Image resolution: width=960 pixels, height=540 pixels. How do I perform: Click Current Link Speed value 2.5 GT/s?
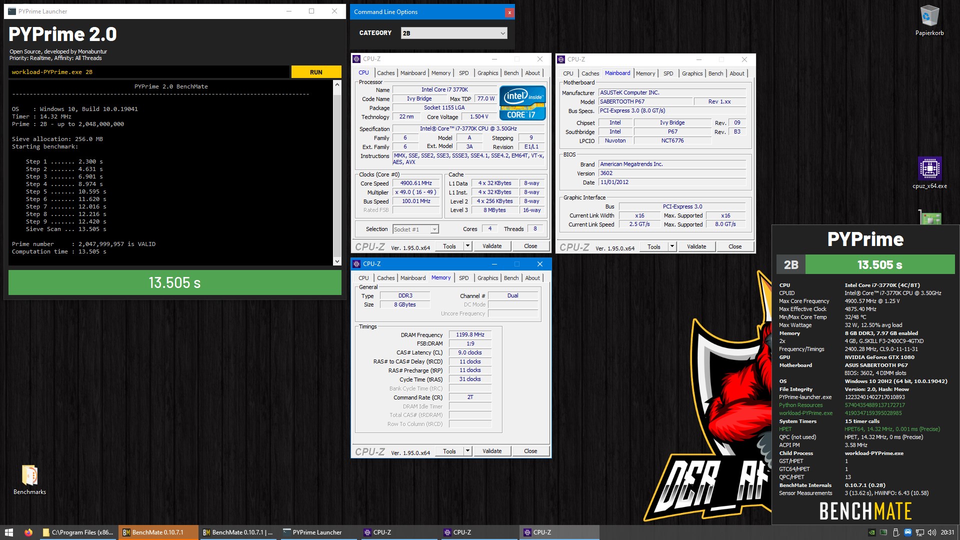pyautogui.click(x=639, y=224)
